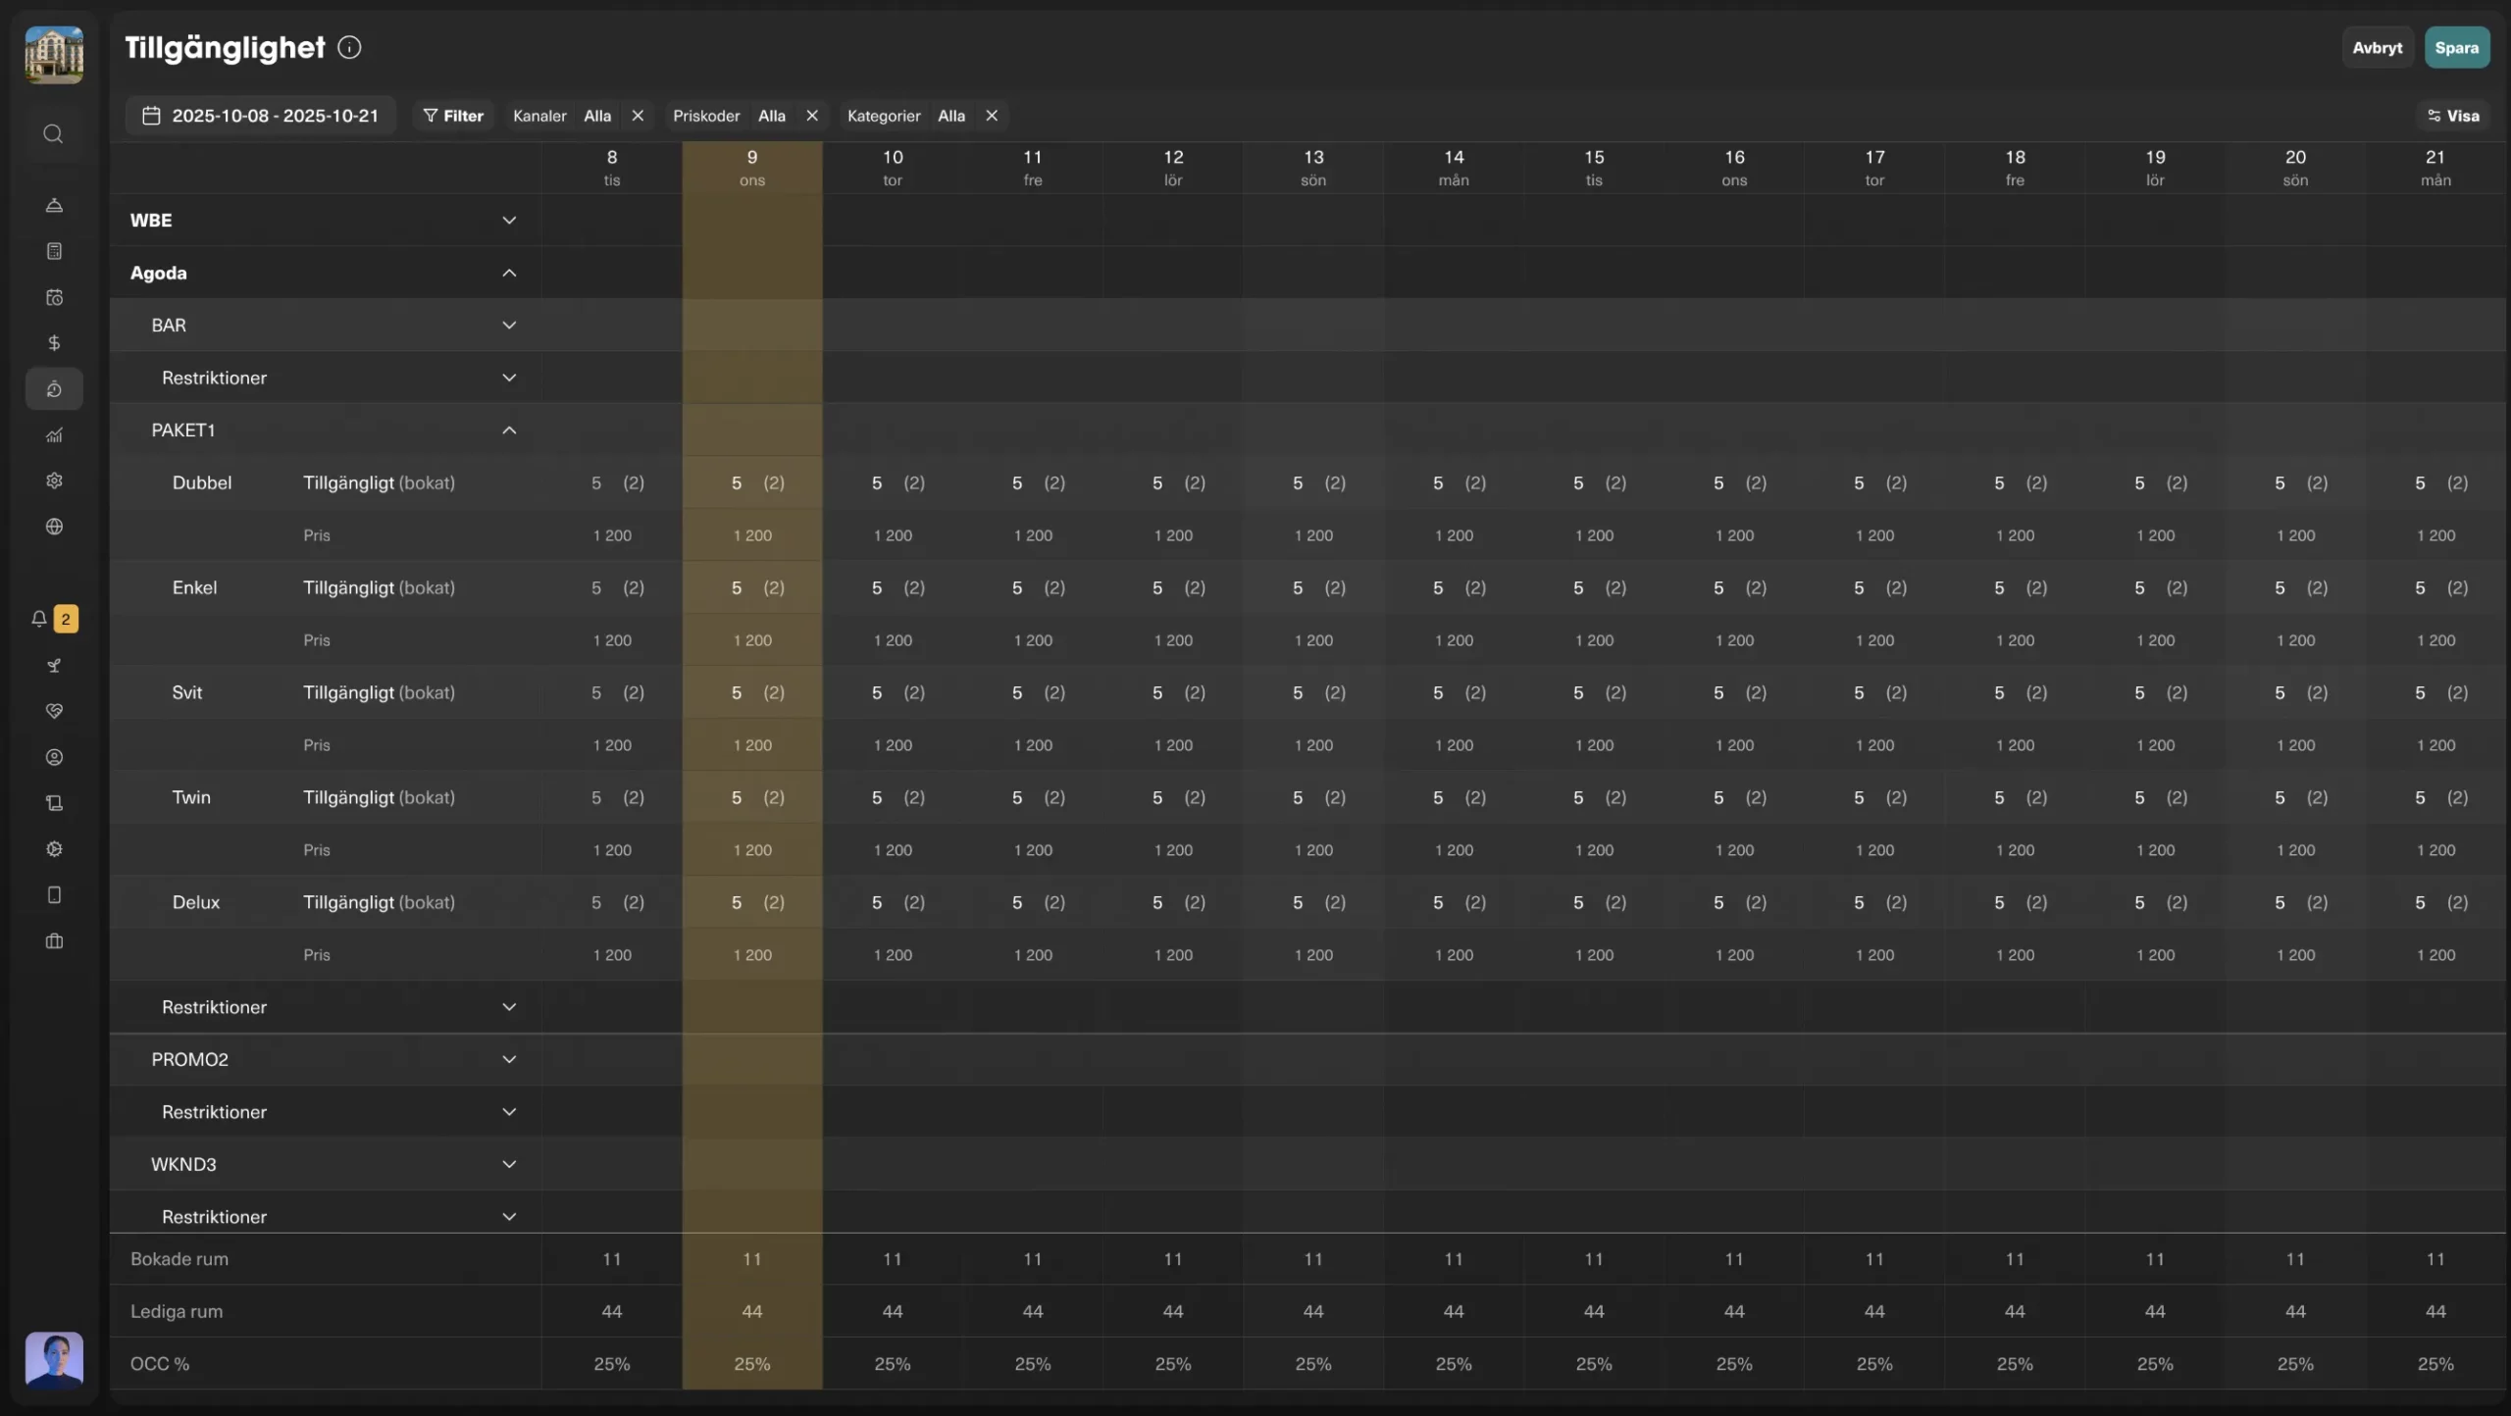Expand the PROMO2 rate code row
Viewport: 2511px width, 1416px height.
pos(509,1059)
